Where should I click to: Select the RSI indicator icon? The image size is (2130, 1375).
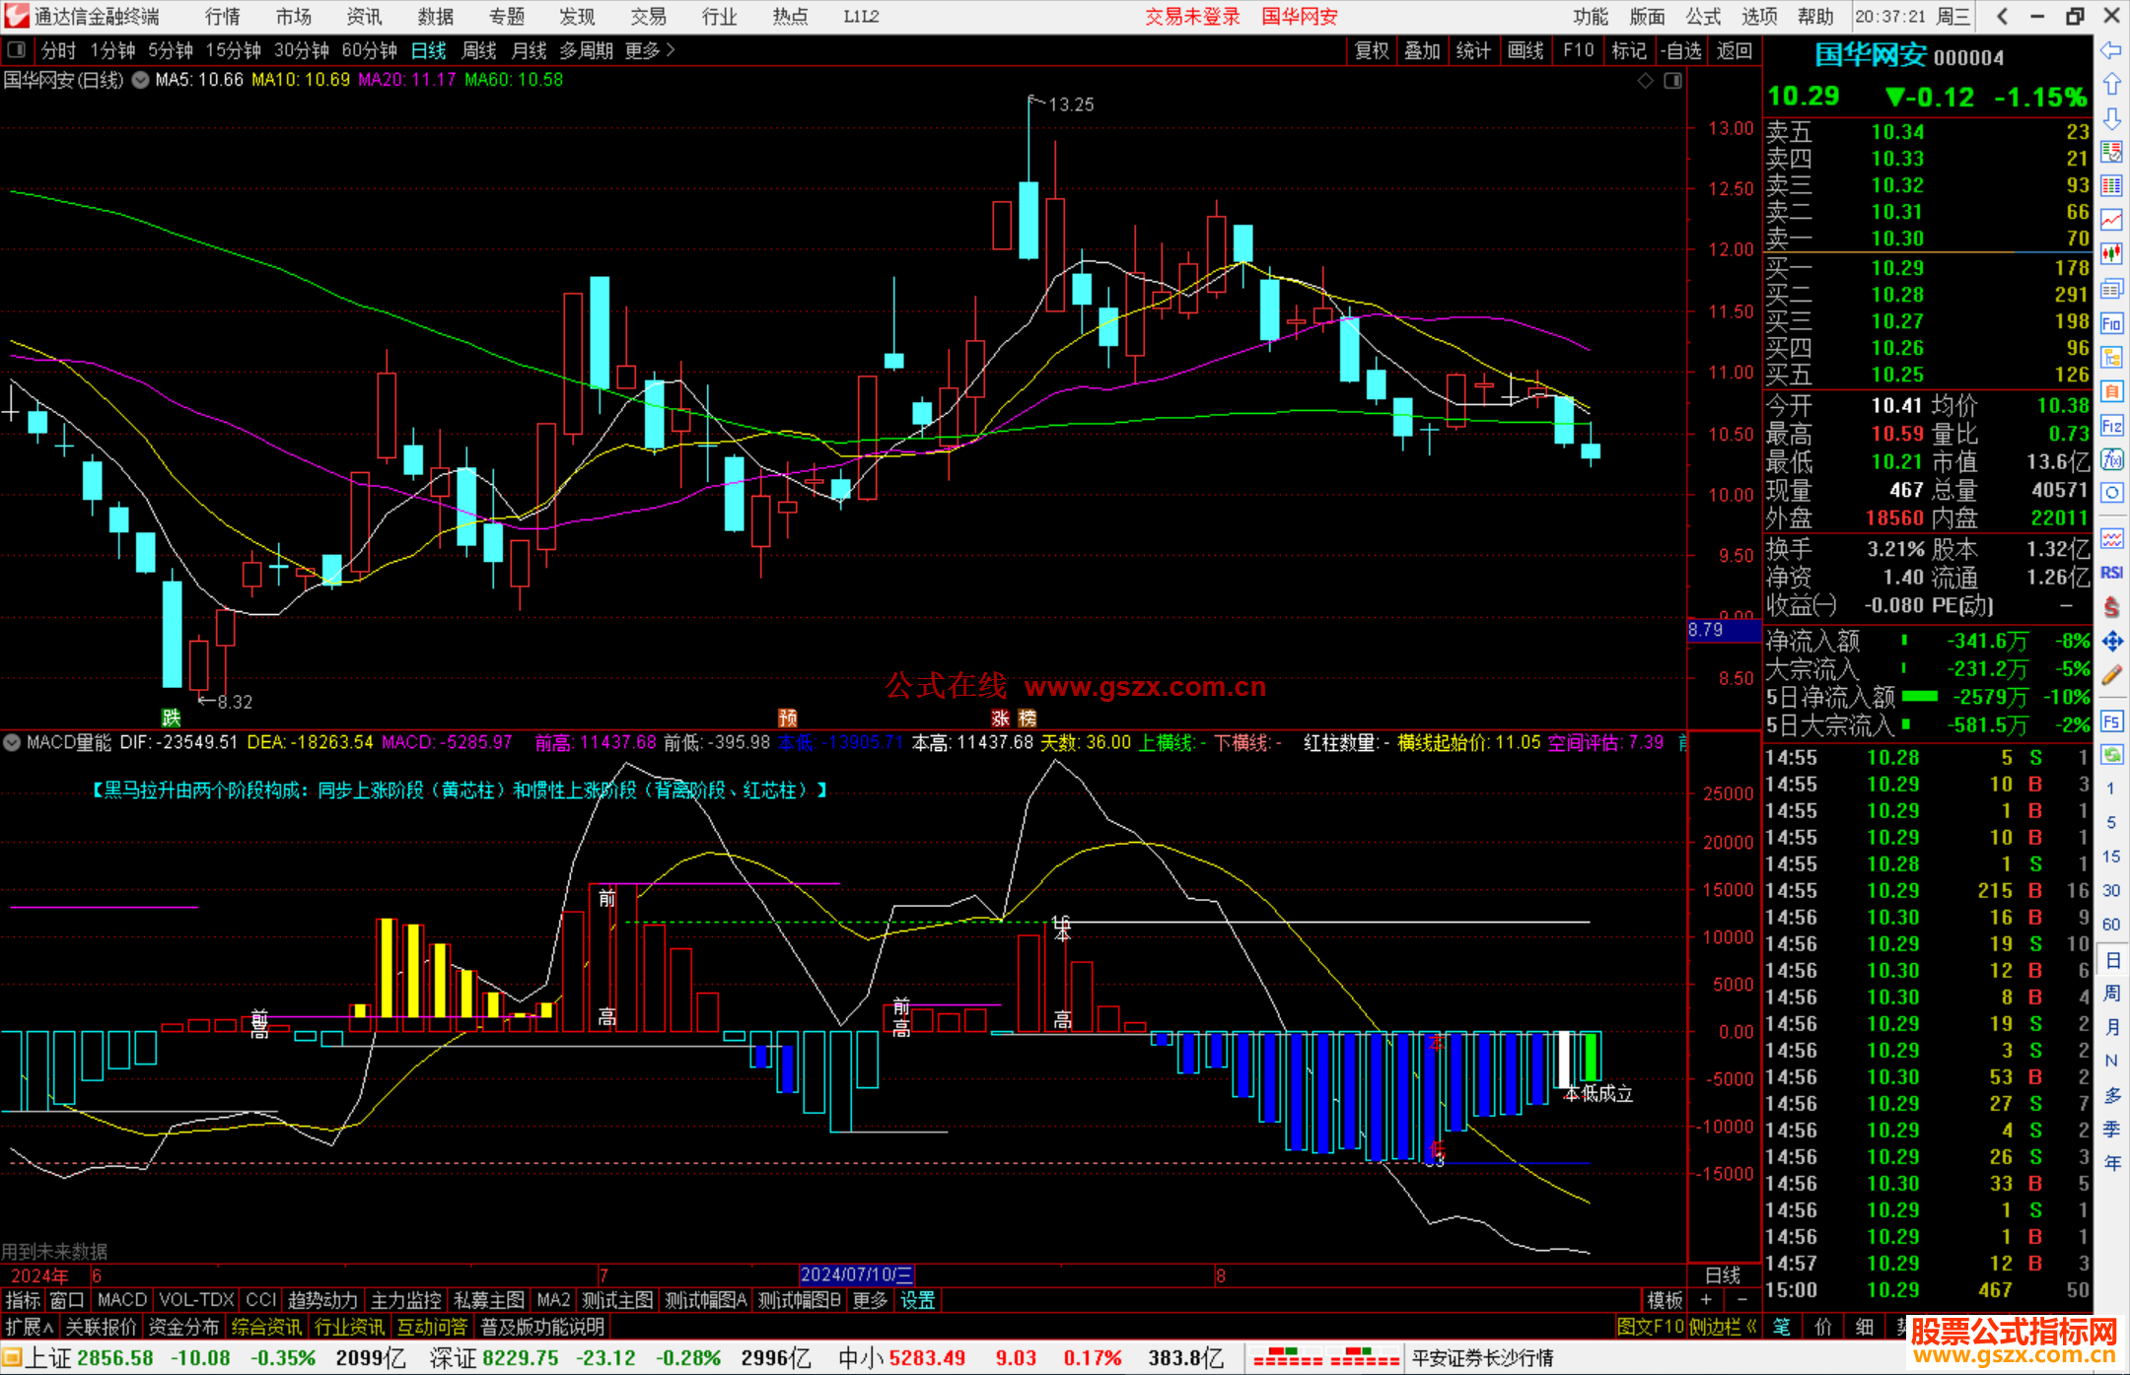pyautogui.click(x=2111, y=573)
